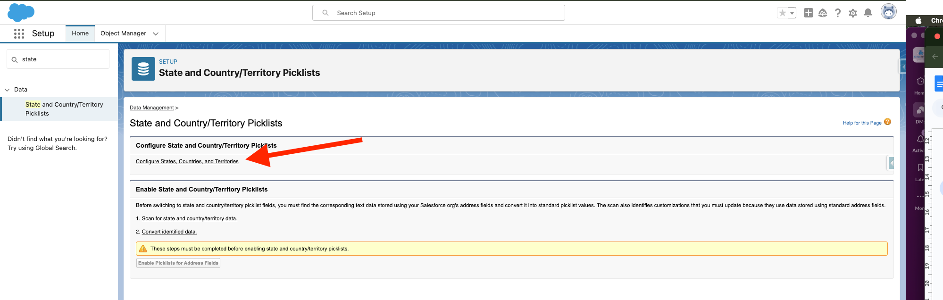Screen dimensions: 943x300
Task: Click the 'Didn't find what you're looking for?' text
Action: [58, 139]
